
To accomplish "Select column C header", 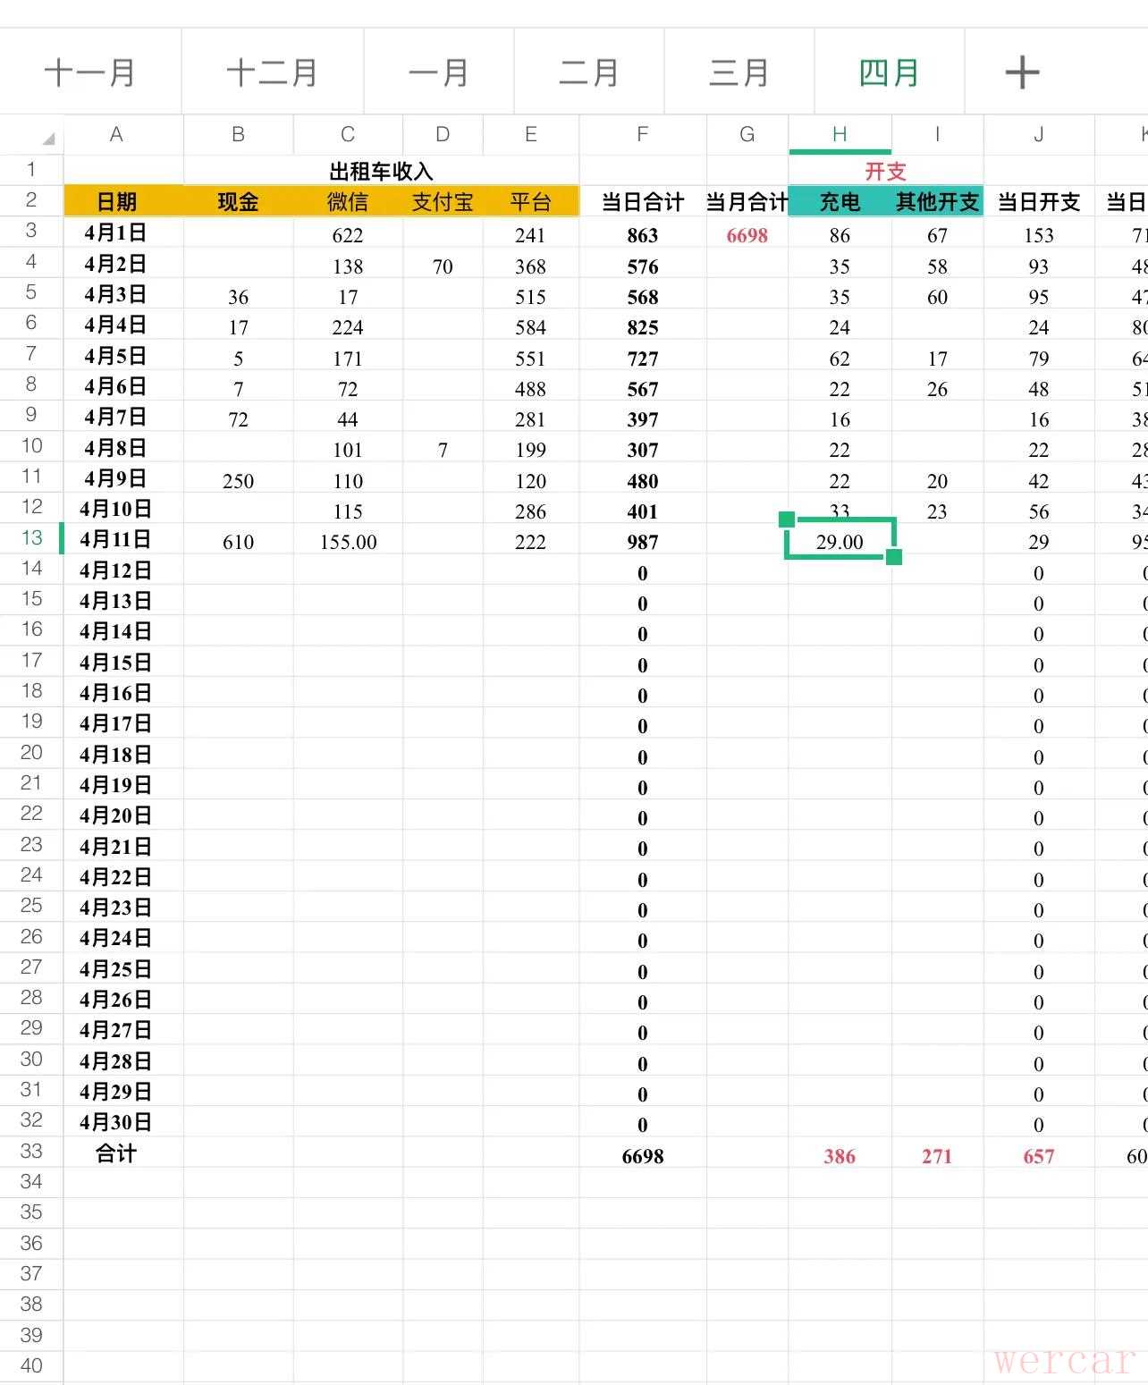I will click(348, 134).
